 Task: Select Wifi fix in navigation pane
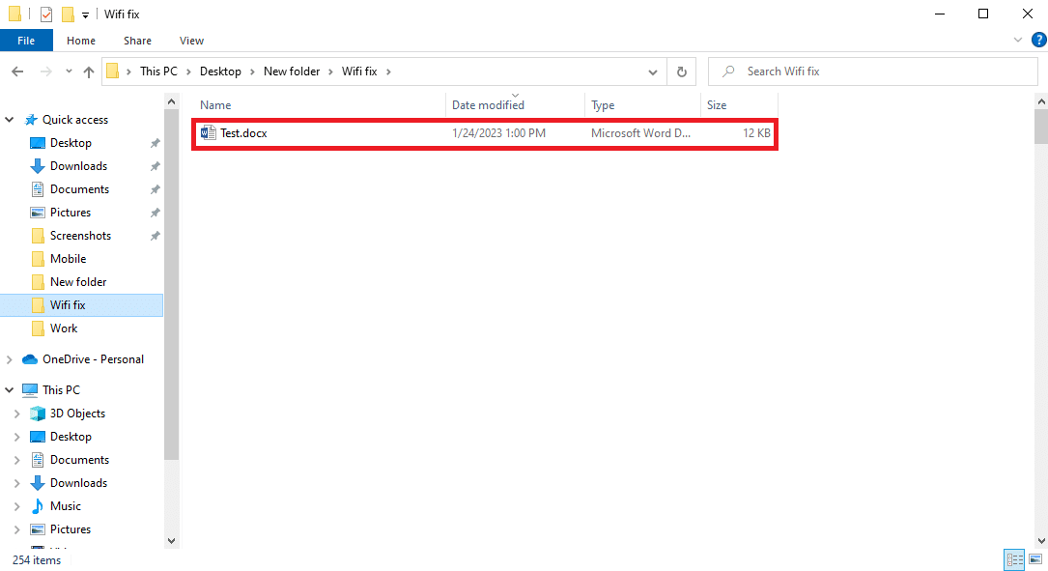[x=81, y=305]
